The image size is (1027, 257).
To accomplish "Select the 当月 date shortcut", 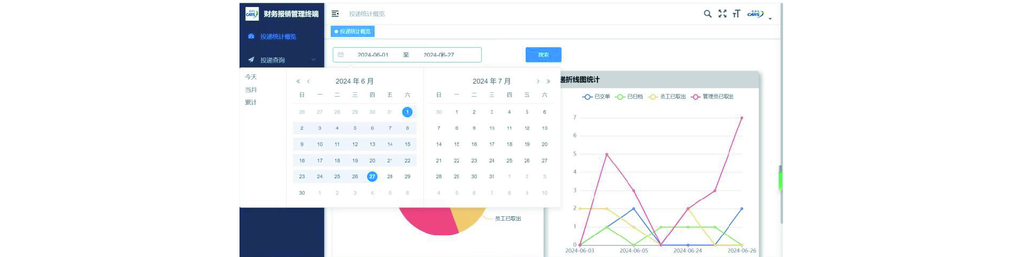I will tap(251, 90).
